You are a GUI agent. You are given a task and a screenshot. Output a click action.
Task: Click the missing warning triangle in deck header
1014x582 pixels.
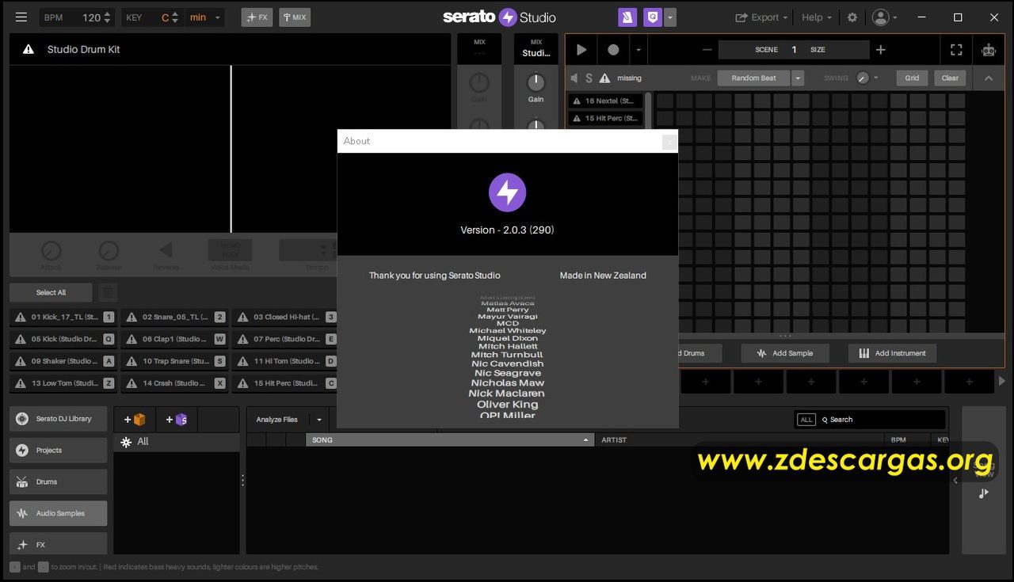pyautogui.click(x=604, y=78)
